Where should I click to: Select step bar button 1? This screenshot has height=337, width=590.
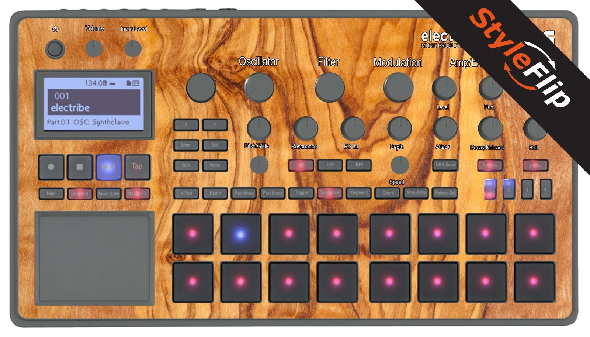point(490,189)
